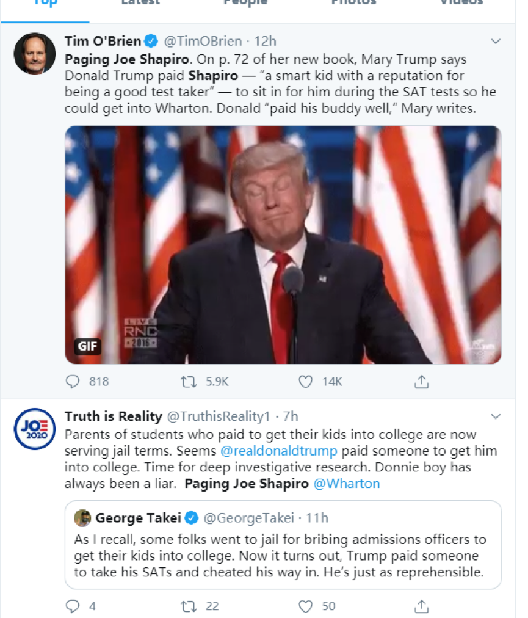Open the People search tab
Viewport: 528px width, 618px height.
click(x=245, y=3)
